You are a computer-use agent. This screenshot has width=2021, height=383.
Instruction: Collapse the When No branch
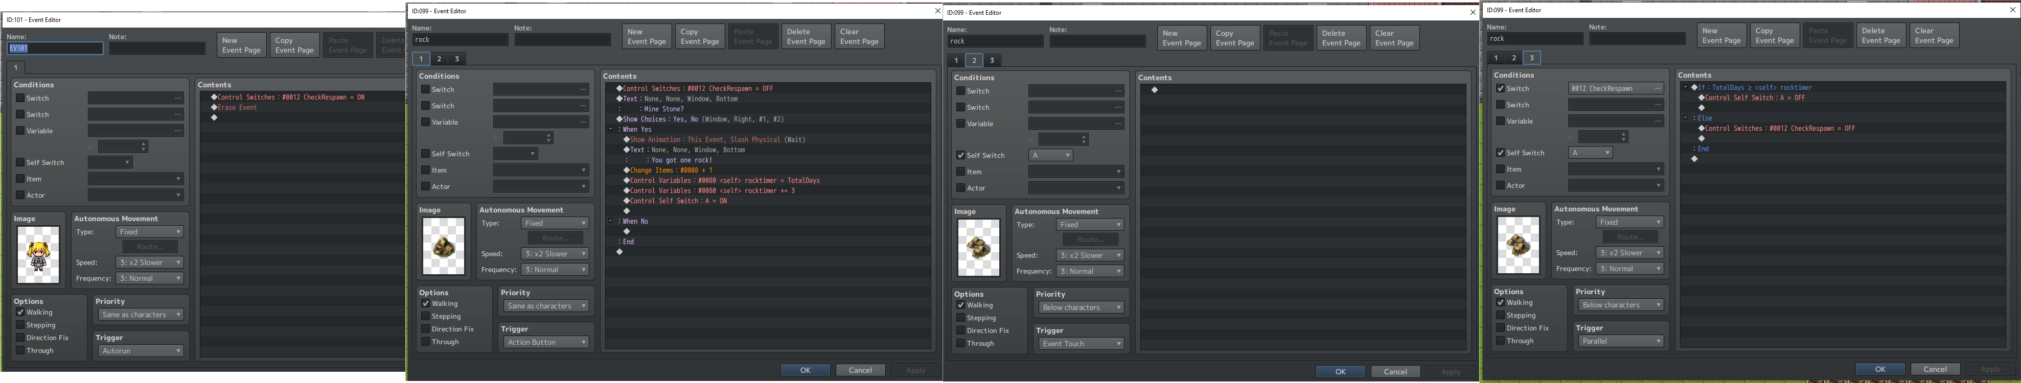610,221
